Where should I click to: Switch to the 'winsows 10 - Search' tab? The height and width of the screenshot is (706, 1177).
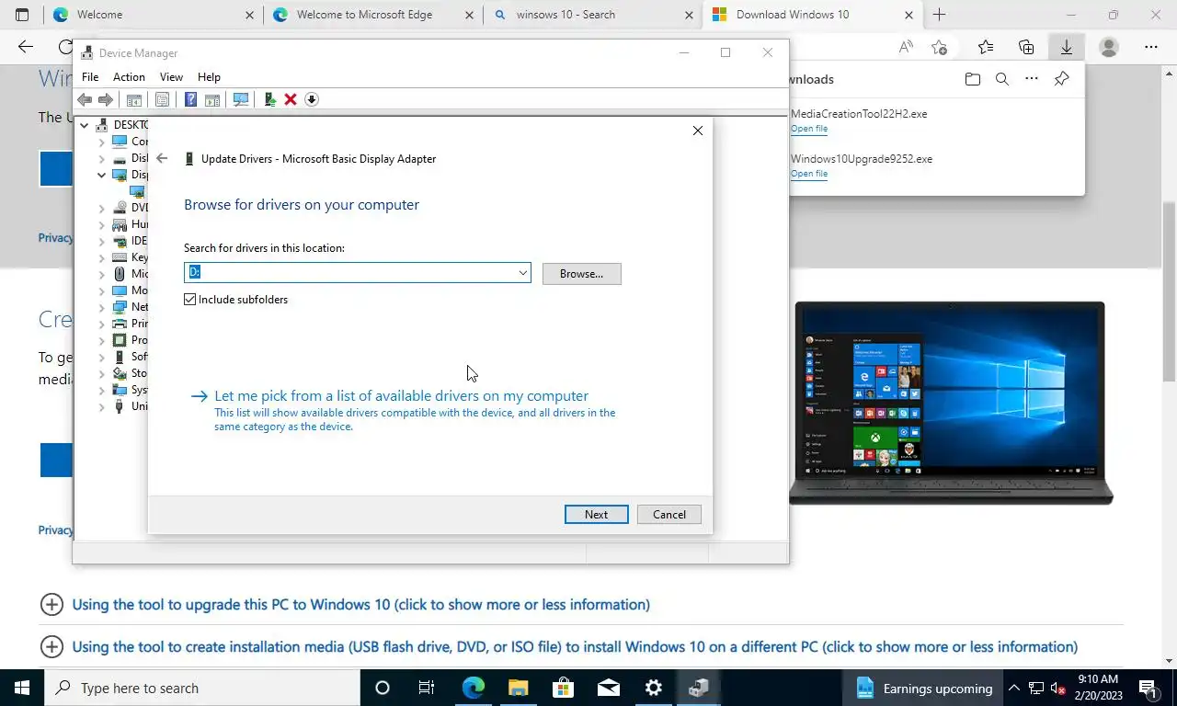(593, 15)
